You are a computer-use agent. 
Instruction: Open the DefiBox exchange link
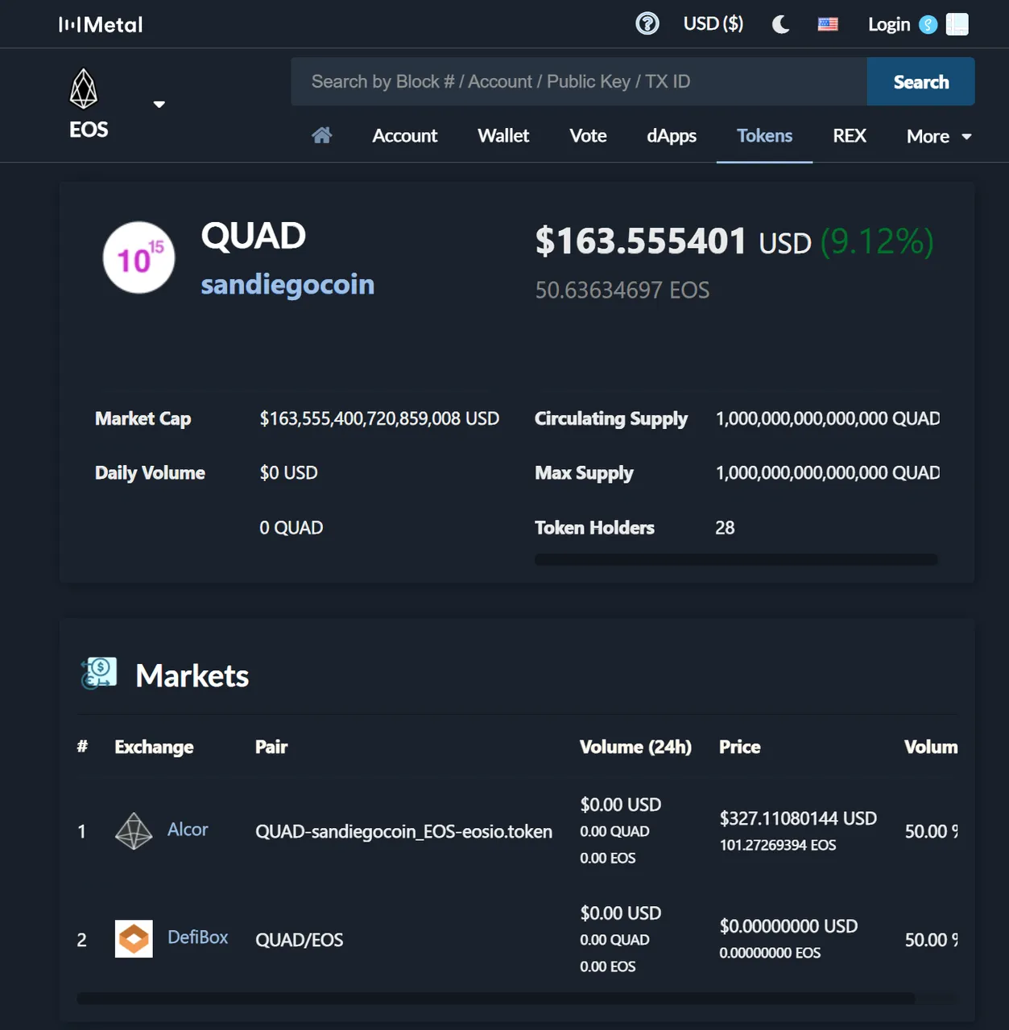coord(197,937)
